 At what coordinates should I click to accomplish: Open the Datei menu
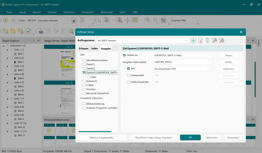coord(9,12)
